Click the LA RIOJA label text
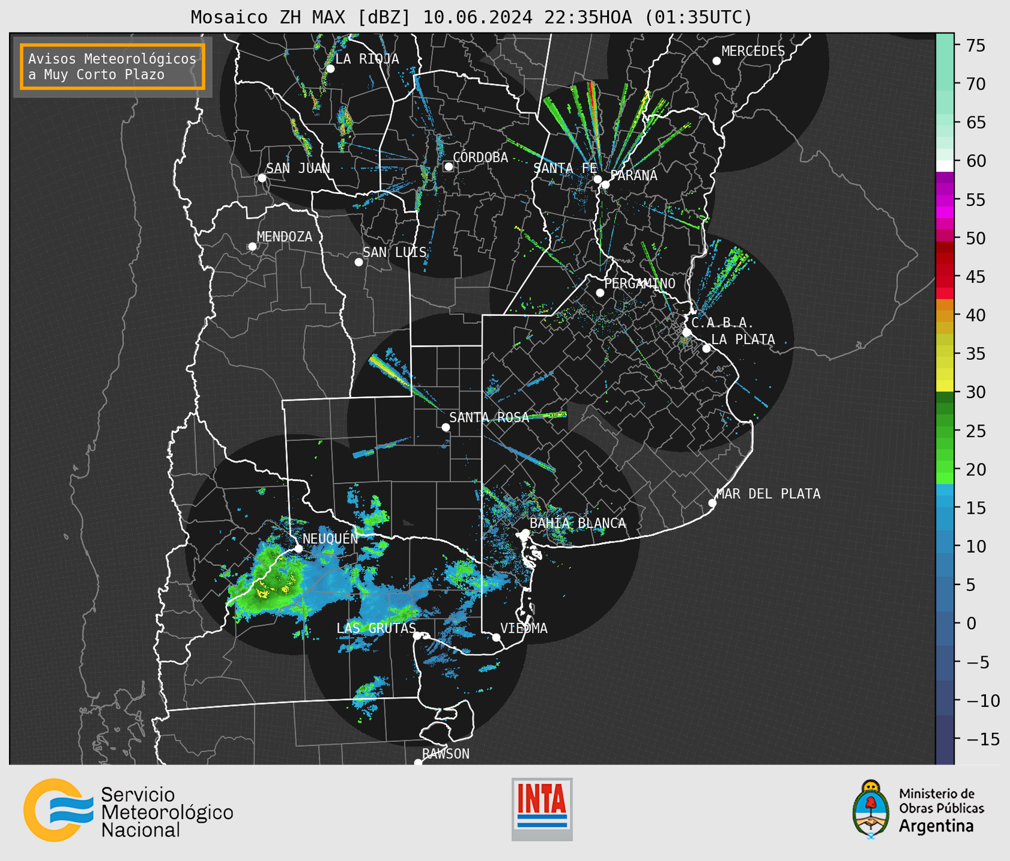 click(367, 59)
